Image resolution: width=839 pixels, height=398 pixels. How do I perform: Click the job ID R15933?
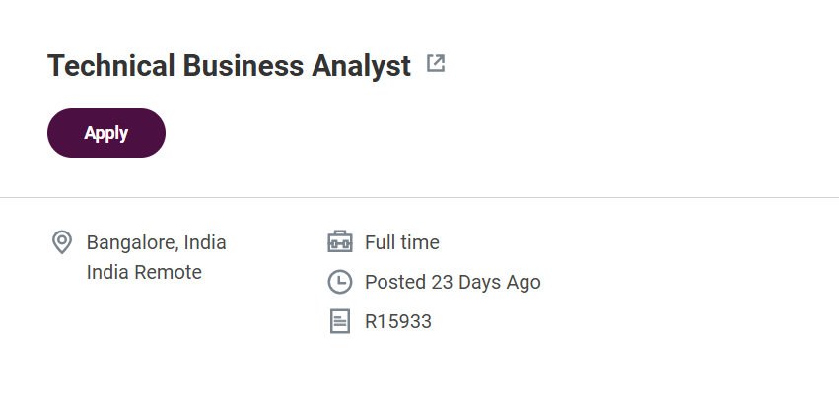398,321
